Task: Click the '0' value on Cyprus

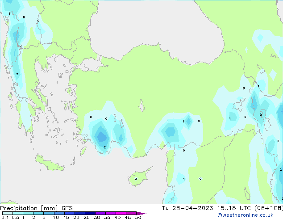Action: (x=136, y=179)
